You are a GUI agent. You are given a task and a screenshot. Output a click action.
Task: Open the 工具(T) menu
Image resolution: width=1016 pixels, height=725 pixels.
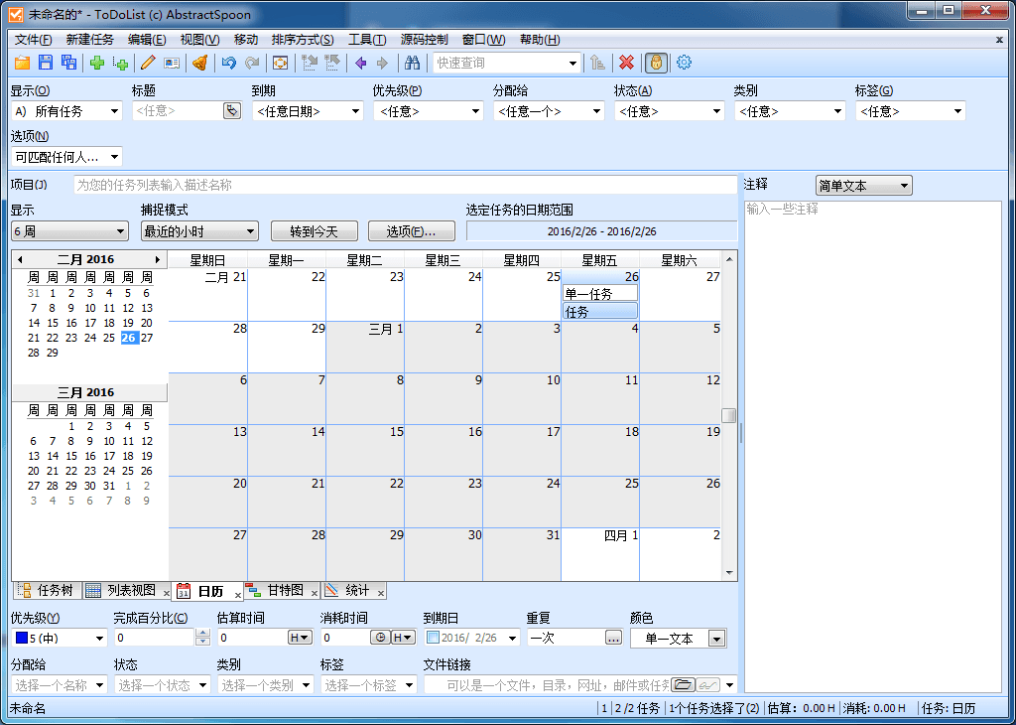pyautogui.click(x=366, y=40)
